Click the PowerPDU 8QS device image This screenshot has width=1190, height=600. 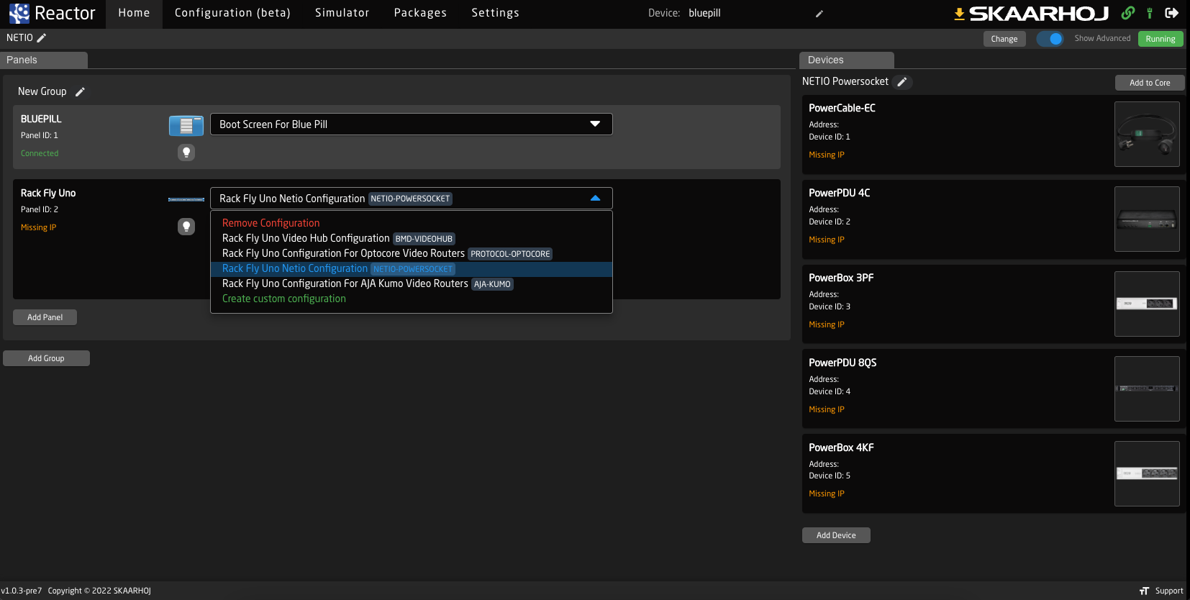click(1147, 388)
